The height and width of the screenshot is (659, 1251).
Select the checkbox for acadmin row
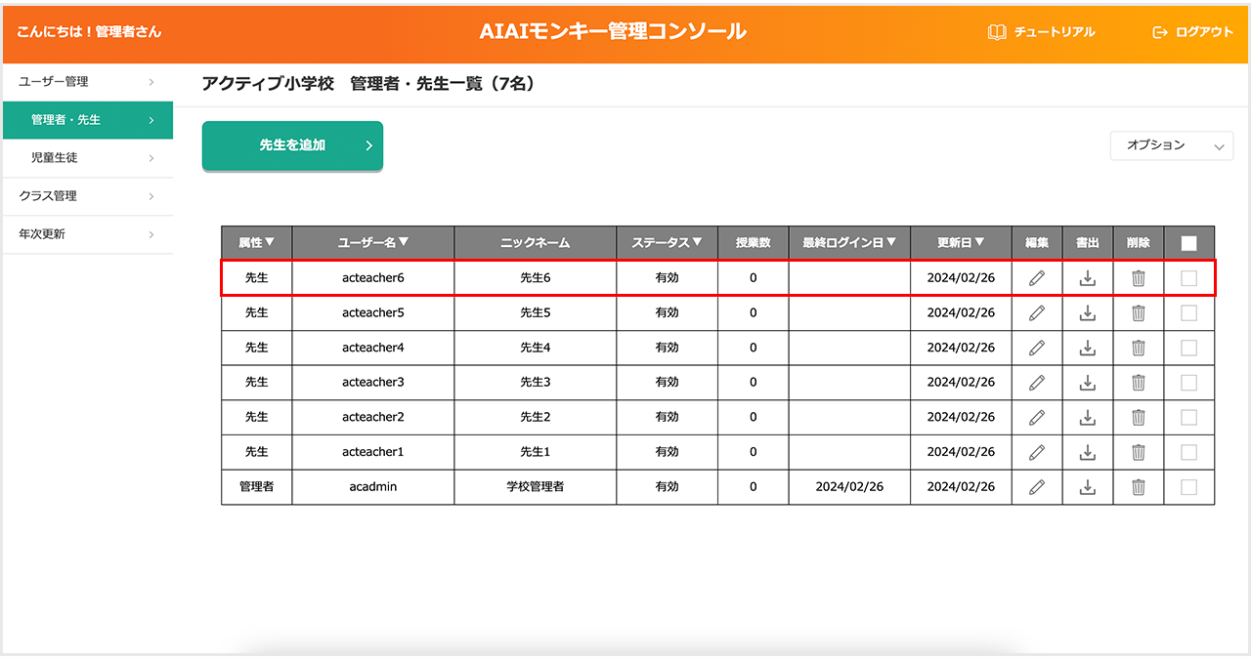(1188, 487)
